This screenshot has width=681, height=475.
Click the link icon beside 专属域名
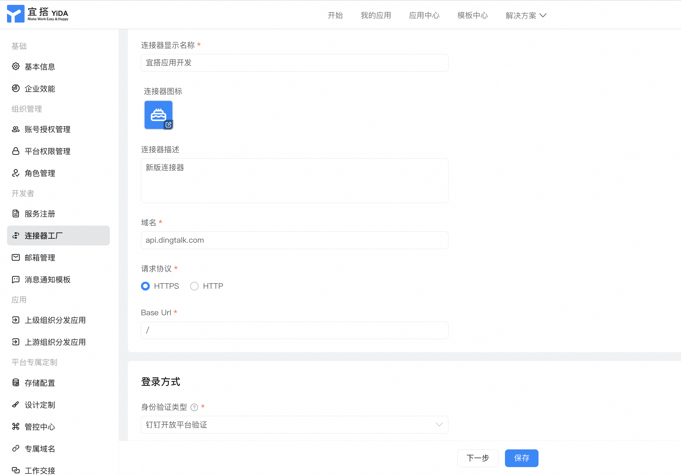pos(16,448)
